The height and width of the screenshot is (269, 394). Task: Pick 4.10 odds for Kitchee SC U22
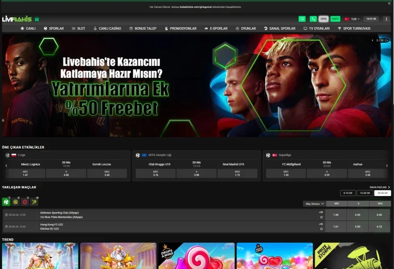click(380, 227)
